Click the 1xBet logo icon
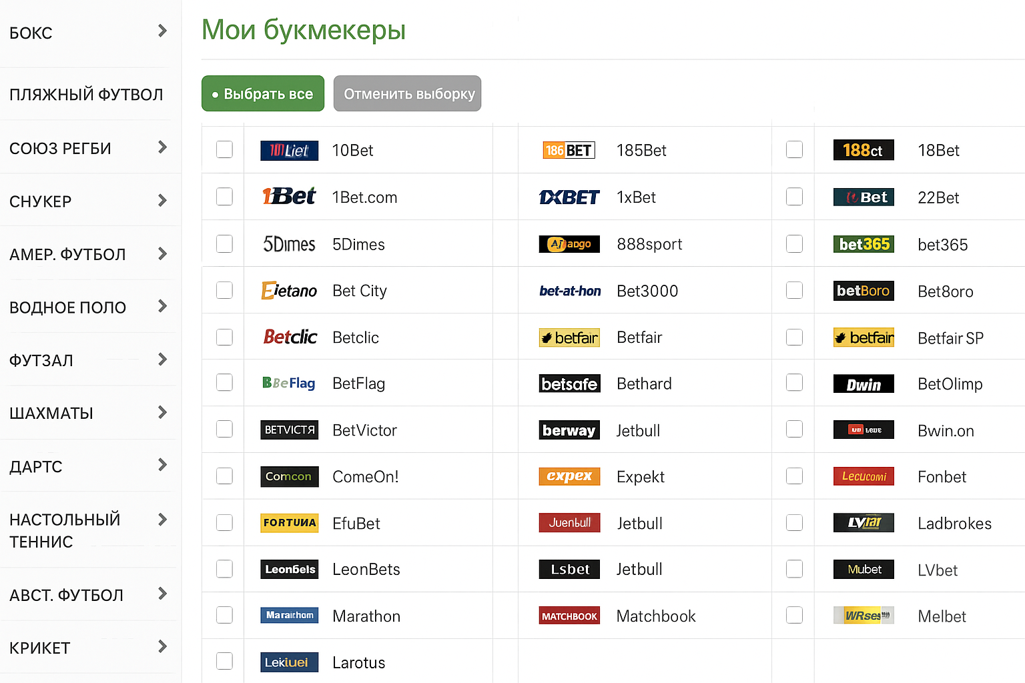 pyautogui.click(x=569, y=197)
